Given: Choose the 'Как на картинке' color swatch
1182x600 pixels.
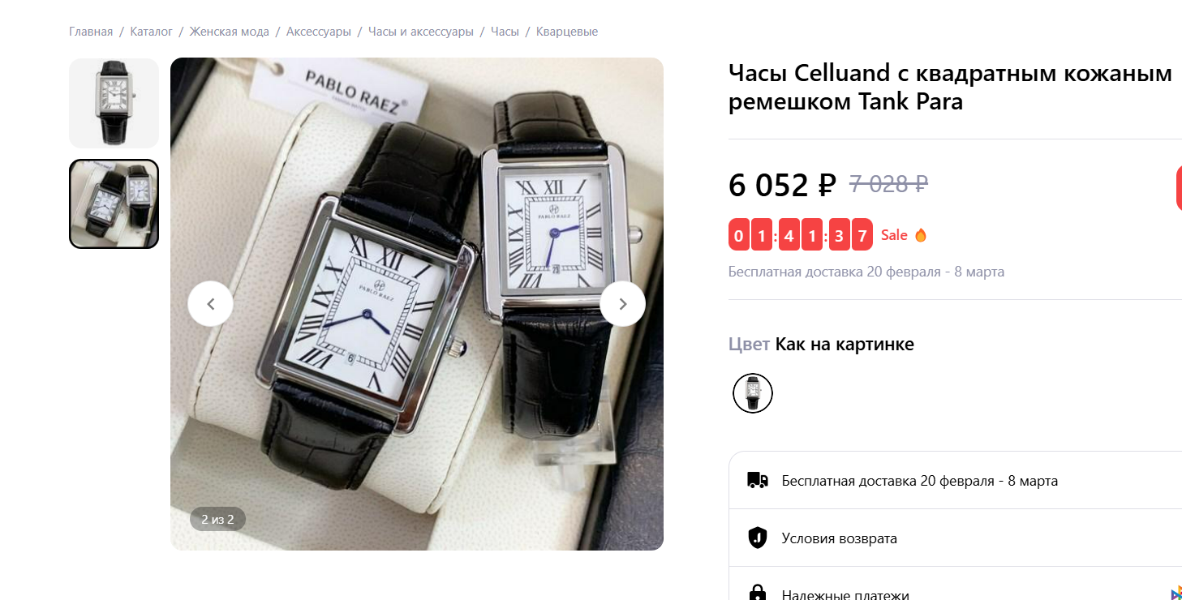Looking at the screenshot, I should [752, 393].
